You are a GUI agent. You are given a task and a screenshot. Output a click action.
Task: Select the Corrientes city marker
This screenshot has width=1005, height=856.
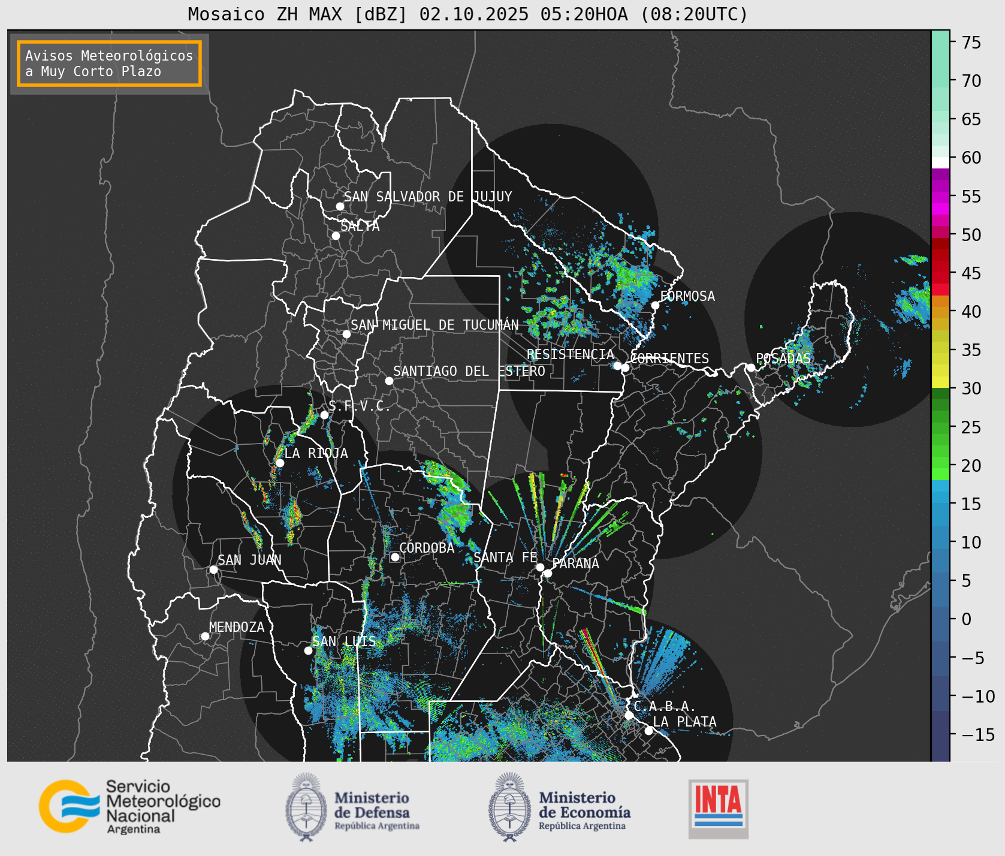[x=625, y=367]
